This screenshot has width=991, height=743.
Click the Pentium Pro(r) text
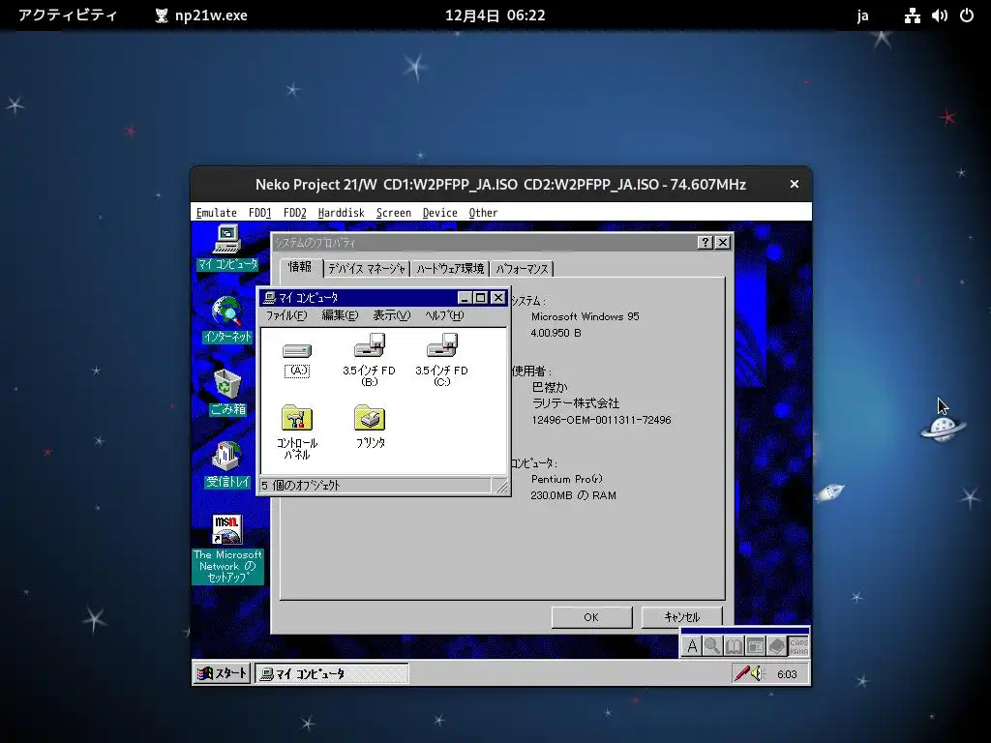tap(566, 479)
